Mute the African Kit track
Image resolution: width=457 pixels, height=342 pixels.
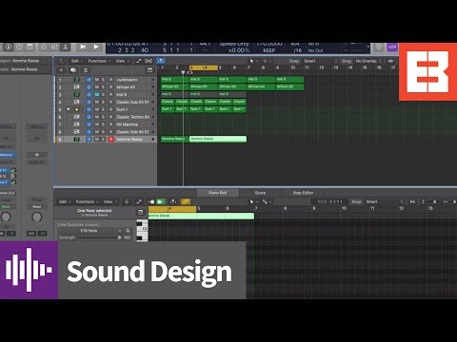point(97,87)
